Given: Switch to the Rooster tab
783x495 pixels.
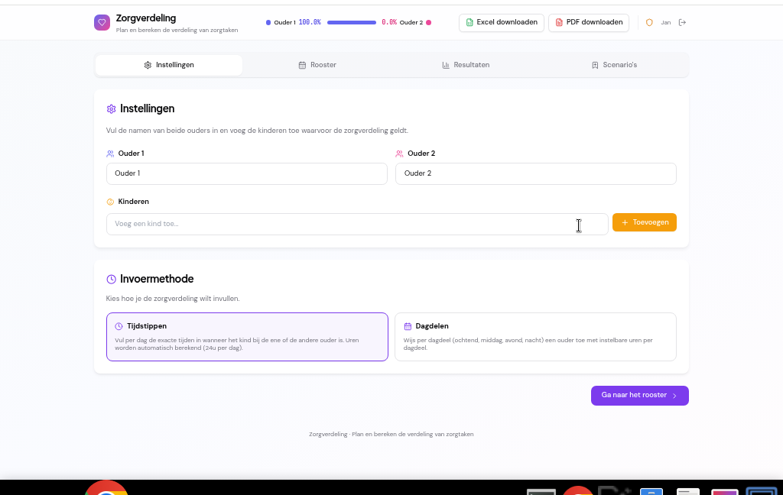Looking at the screenshot, I should (x=317, y=65).
